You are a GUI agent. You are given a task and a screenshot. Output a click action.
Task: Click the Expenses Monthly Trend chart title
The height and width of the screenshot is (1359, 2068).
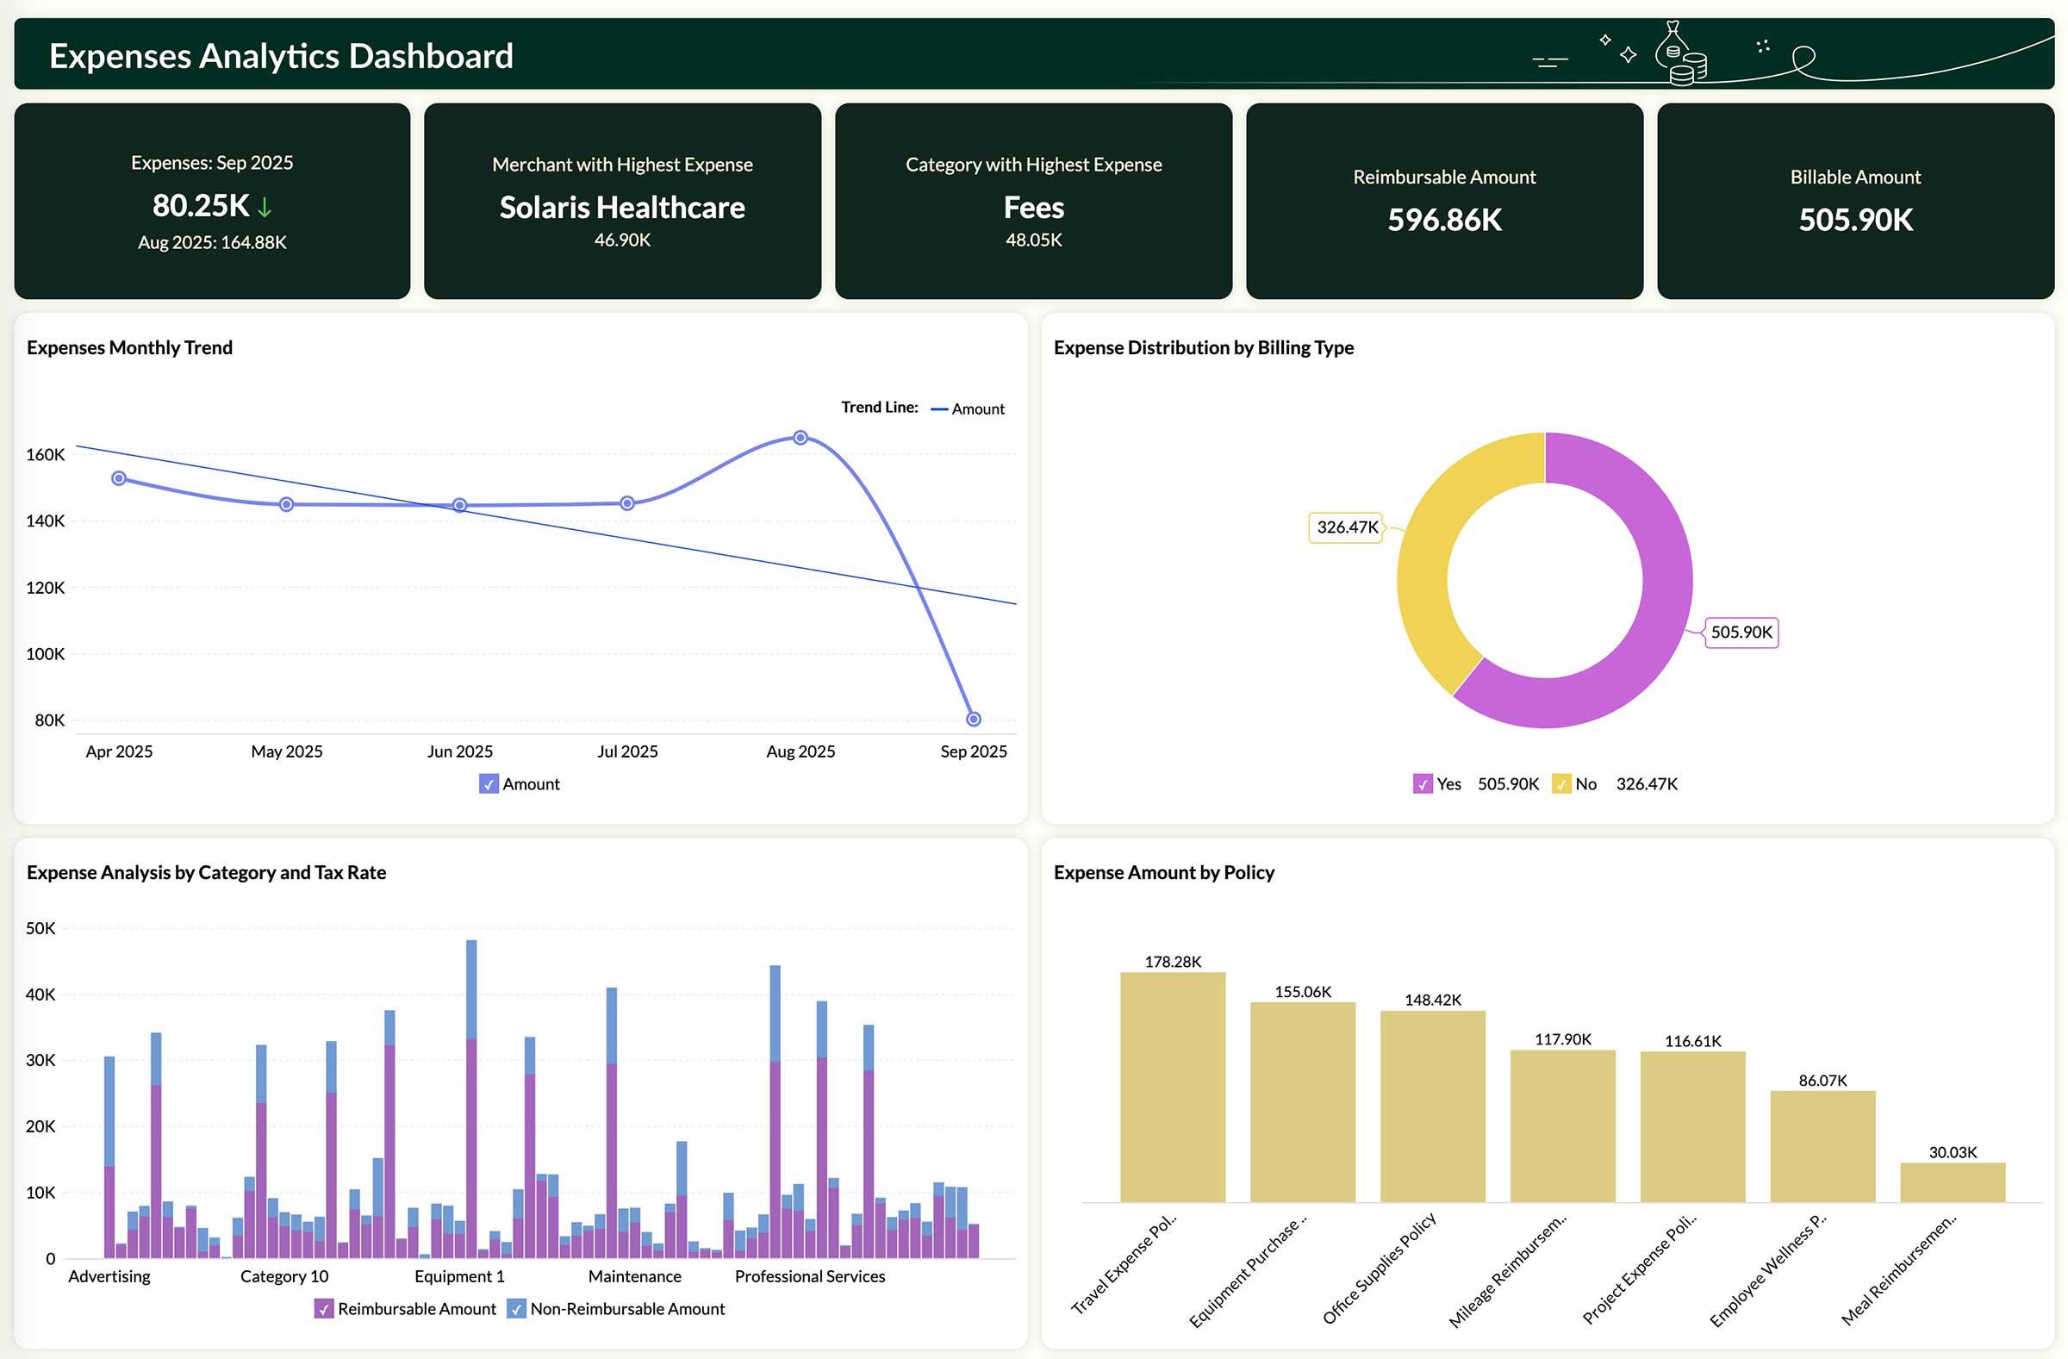pyautogui.click(x=129, y=346)
